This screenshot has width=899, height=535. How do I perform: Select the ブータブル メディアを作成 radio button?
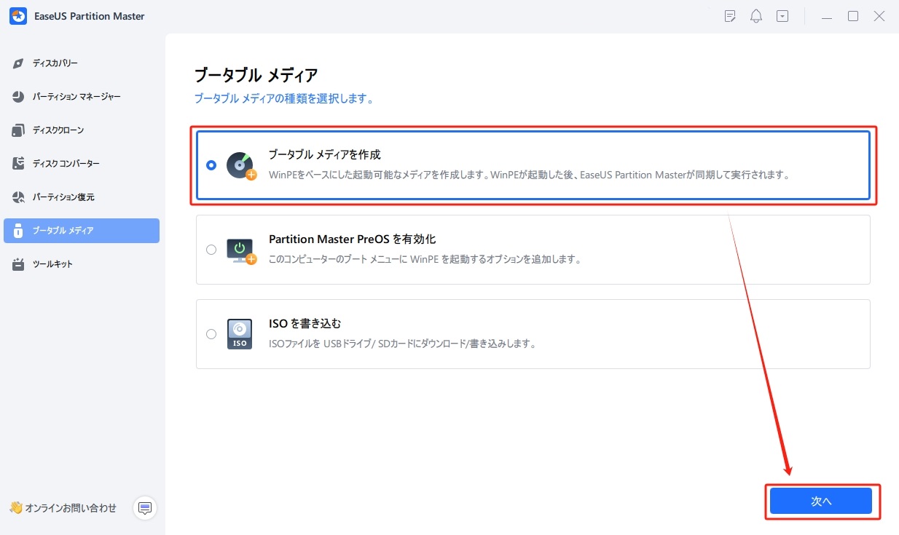(211, 165)
